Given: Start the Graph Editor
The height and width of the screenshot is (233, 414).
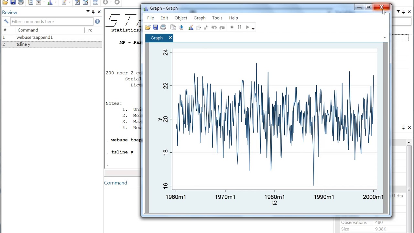Looking at the screenshot, I should click(x=191, y=28).
